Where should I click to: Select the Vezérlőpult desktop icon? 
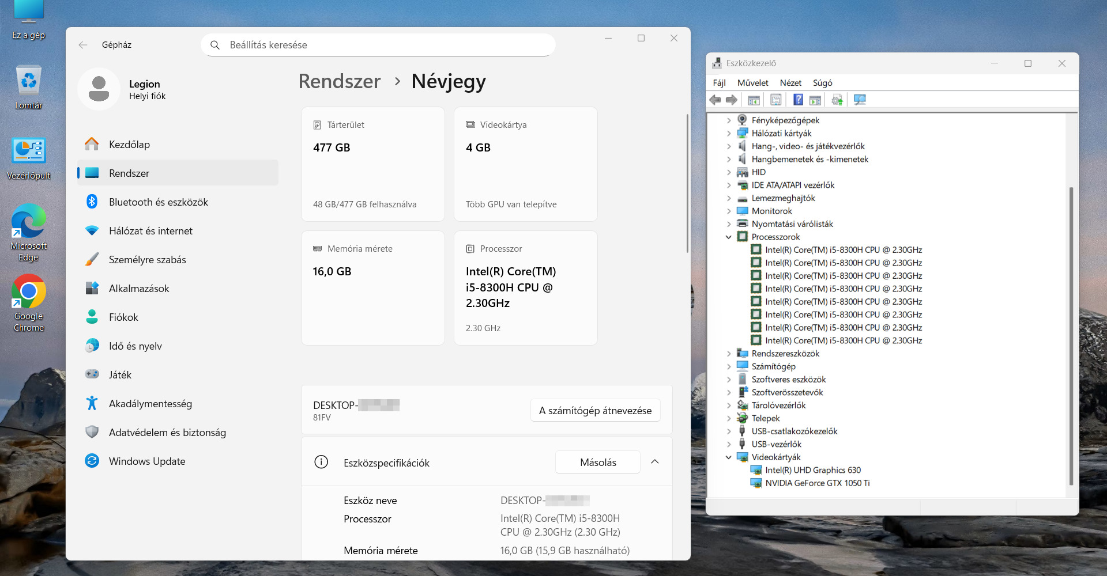click(x=29, y=159)
